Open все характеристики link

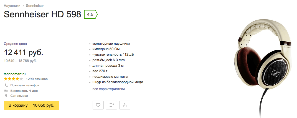pyautogui.click(x=108, y=89)
